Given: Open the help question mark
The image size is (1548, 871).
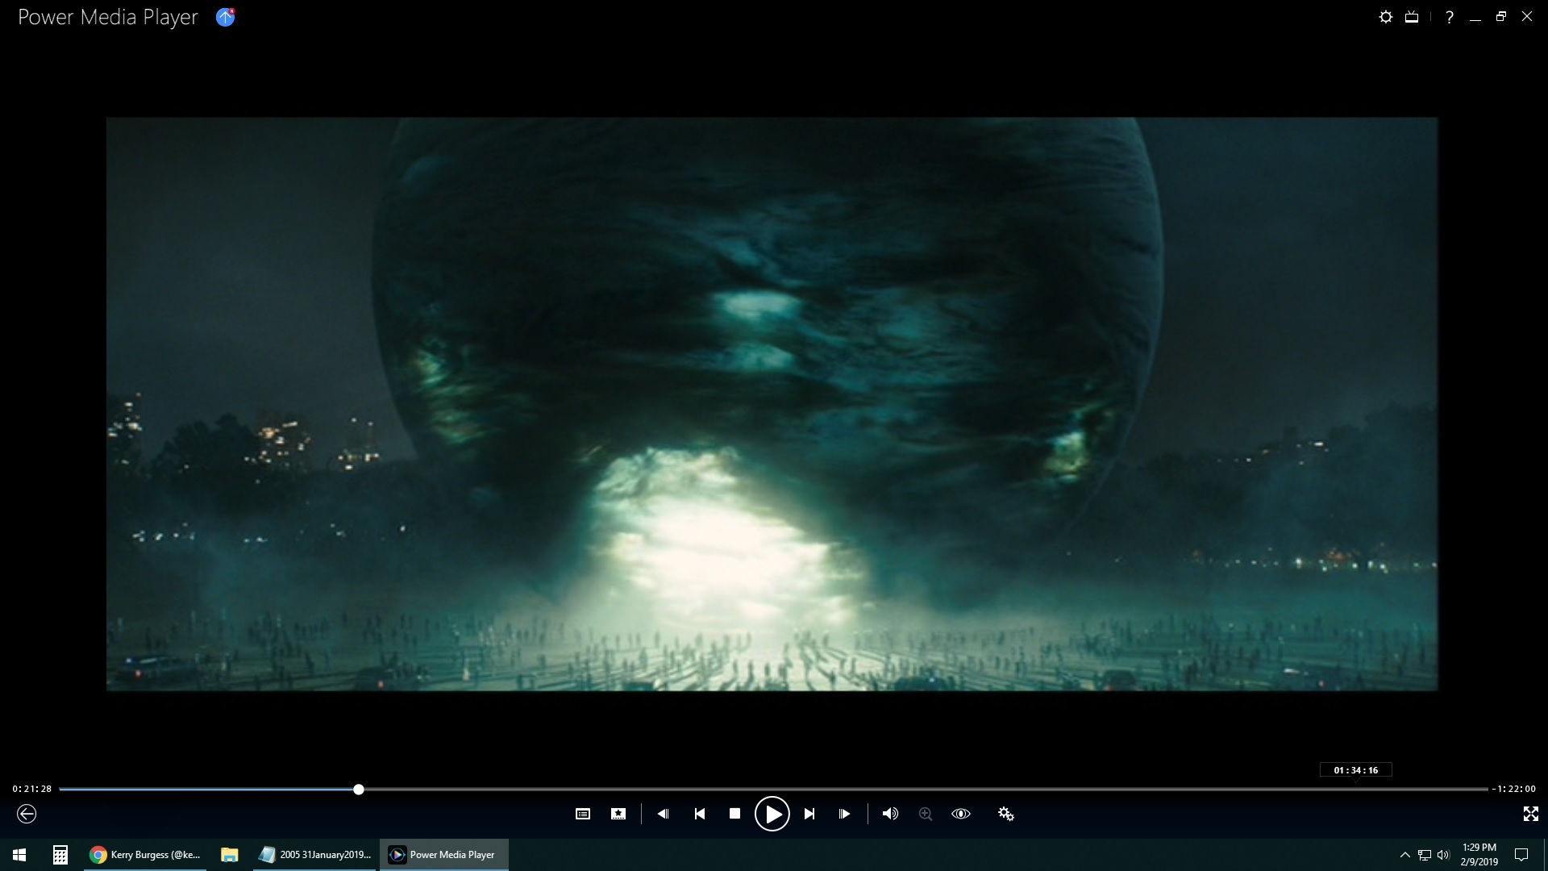Looking at the screenshot, I should click(1449, 17).
